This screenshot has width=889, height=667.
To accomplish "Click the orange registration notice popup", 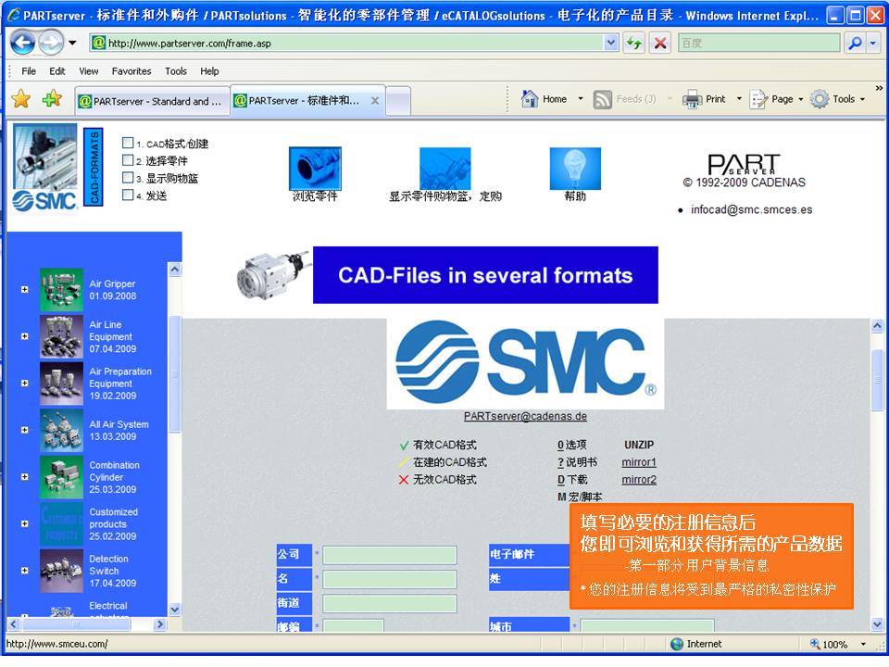I will click(x=711, y=557).
